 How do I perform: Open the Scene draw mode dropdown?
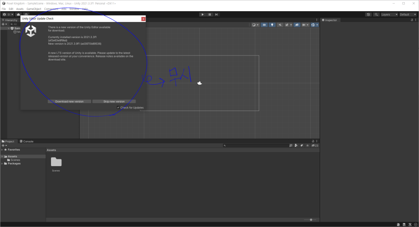255,25
